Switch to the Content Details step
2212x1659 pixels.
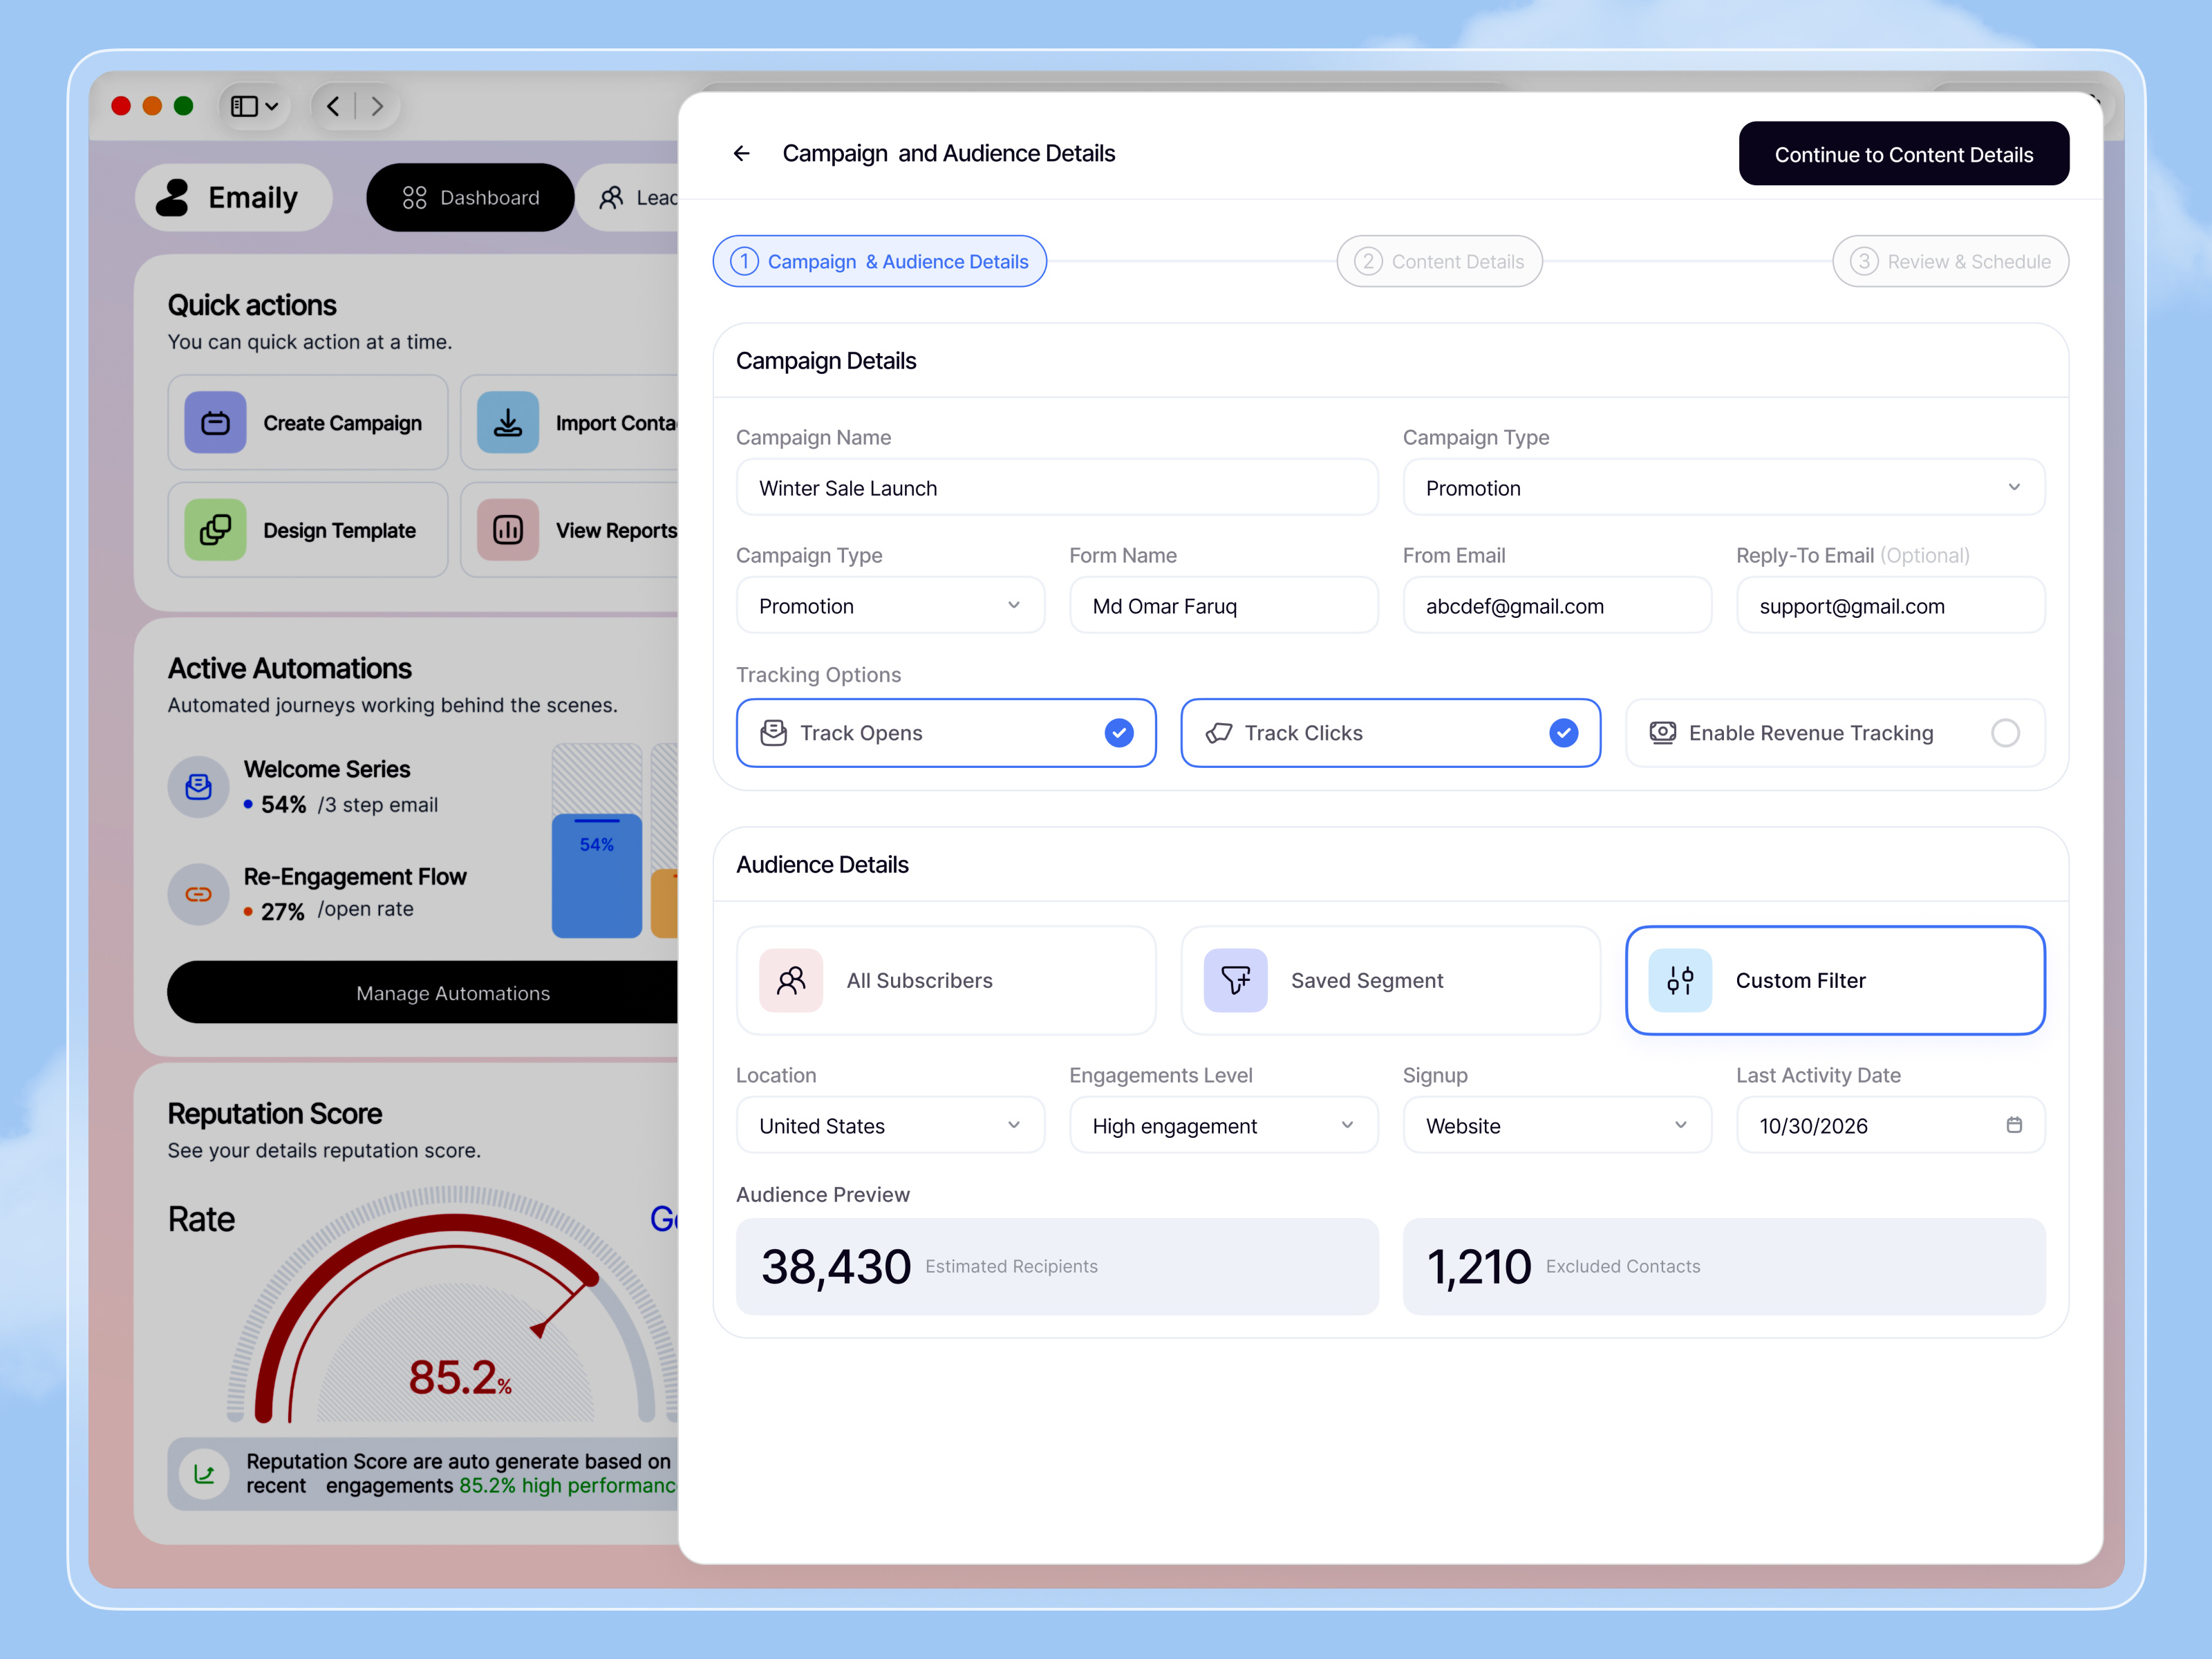[1439, 261]
